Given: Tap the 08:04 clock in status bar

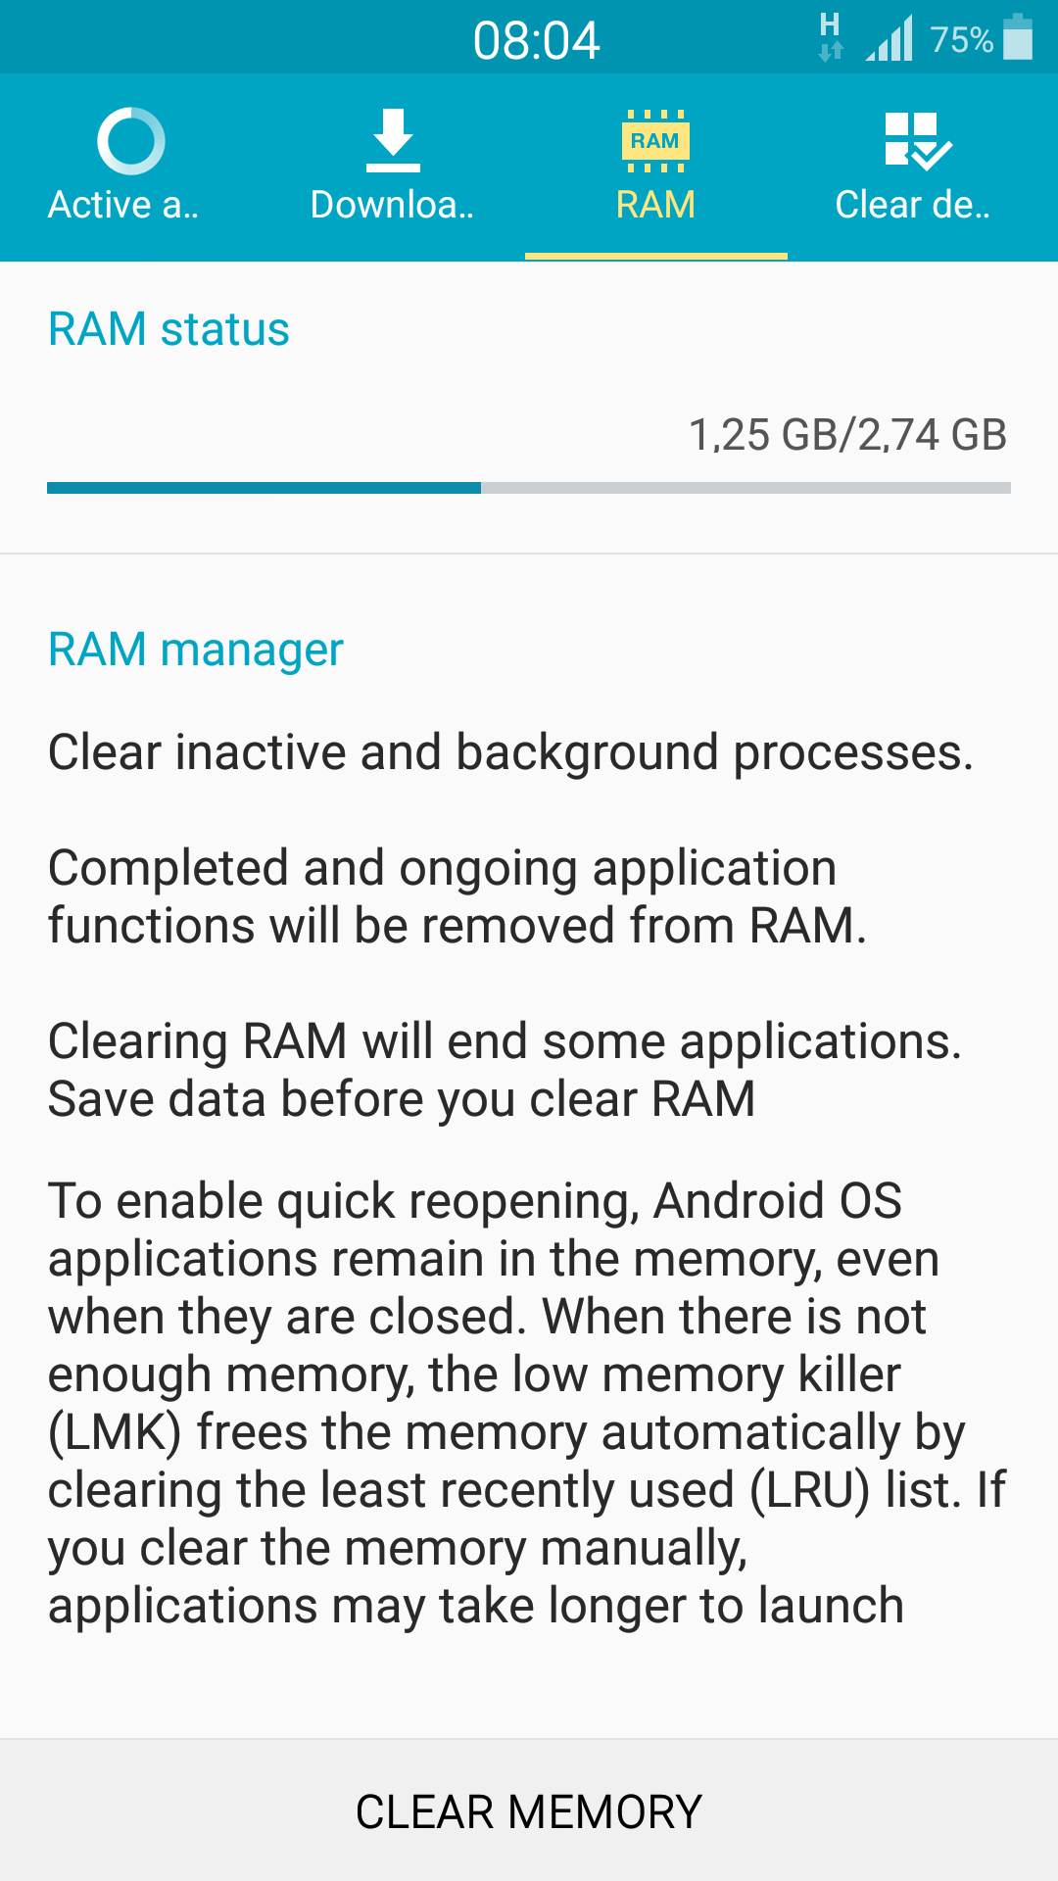Looking at the screenshot, I should (x=536, y=40).
